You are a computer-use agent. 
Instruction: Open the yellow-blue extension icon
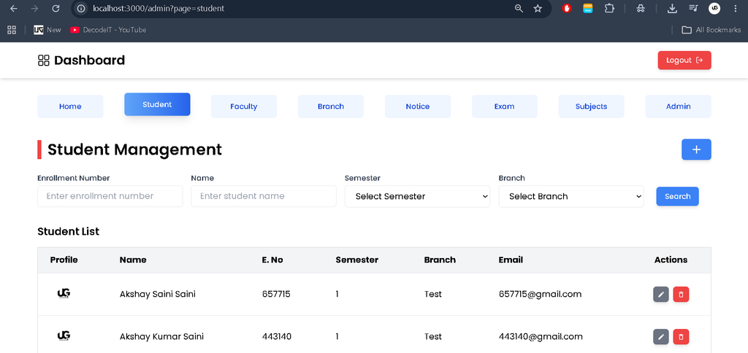pyautogui.click(x=588, y=8)
